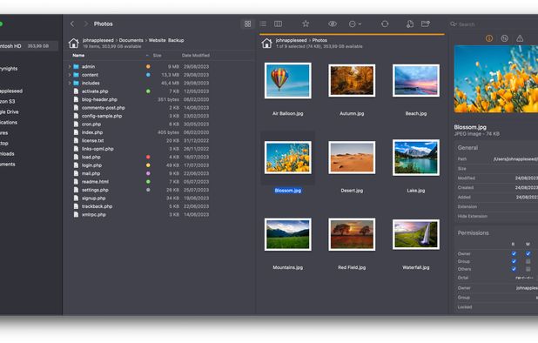The height and width of the screenshot is (343, 538).
Task: Switch to column view
Action: tap(279, 24)
